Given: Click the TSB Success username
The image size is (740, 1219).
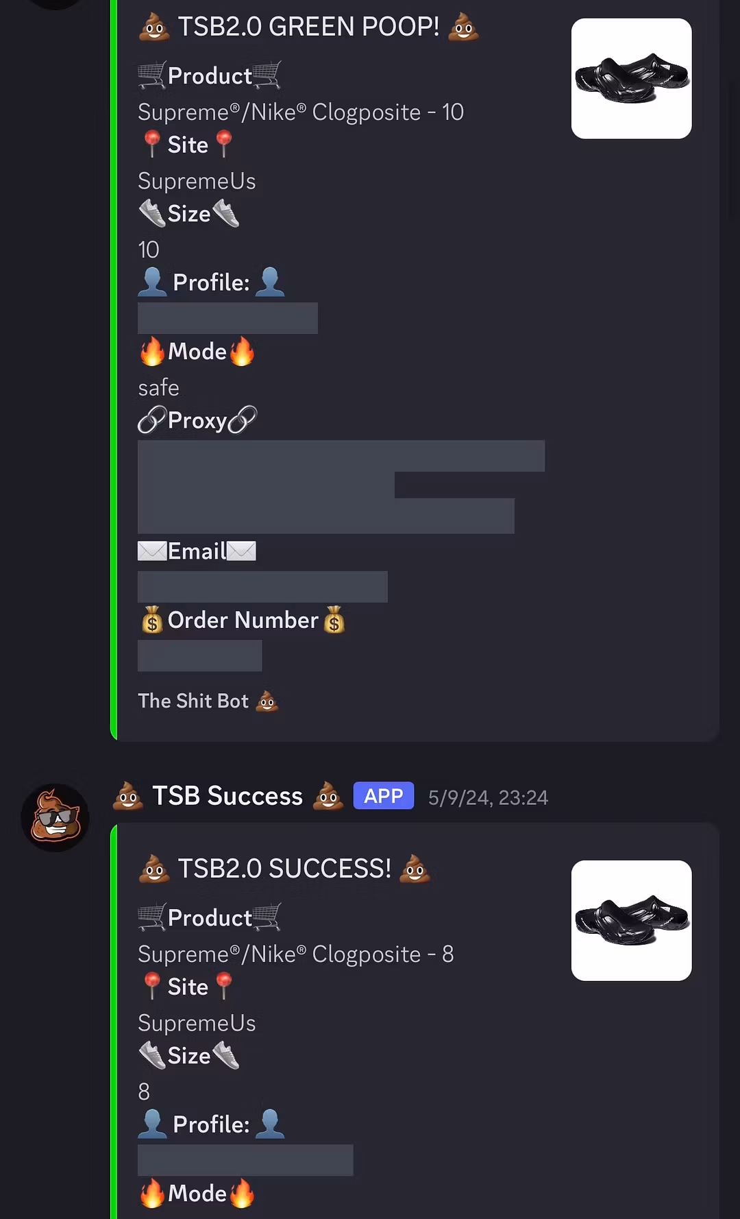Looking at the screenshot, I should pos(227,796).
